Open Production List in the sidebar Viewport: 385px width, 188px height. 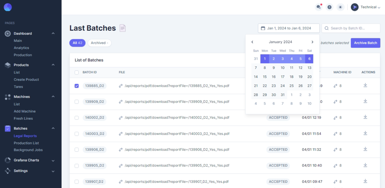[x=26, y=143]
